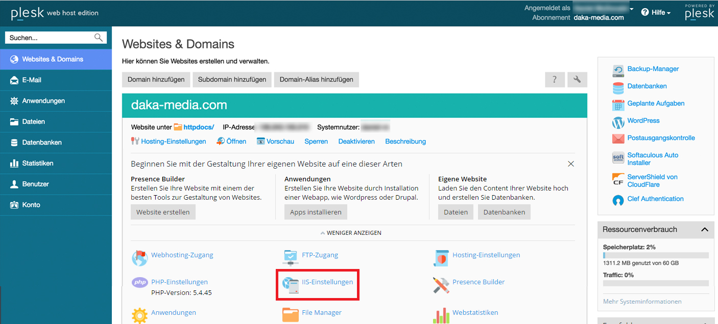Click the File Manager folder icon
Image resolution: width=718 pixels, height=324 pixels.
(x=291, y=314)
